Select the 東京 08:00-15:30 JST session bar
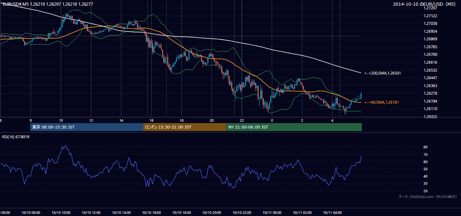 [x=87, y=127]
